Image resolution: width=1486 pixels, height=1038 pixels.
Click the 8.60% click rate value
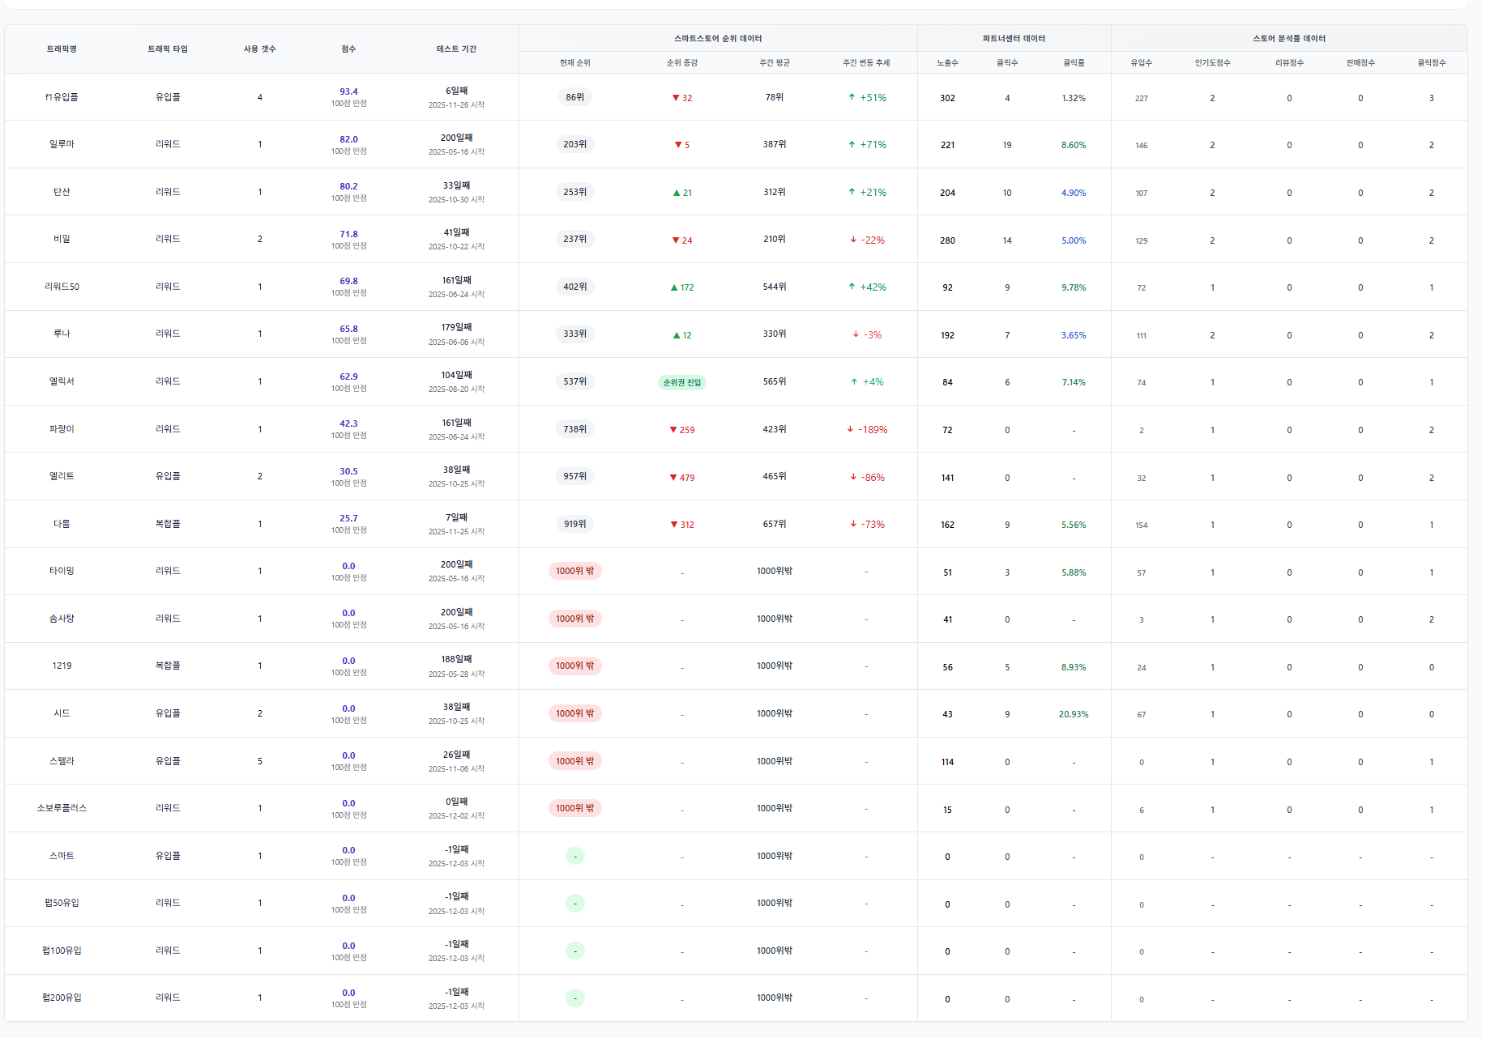(1074, 145)
